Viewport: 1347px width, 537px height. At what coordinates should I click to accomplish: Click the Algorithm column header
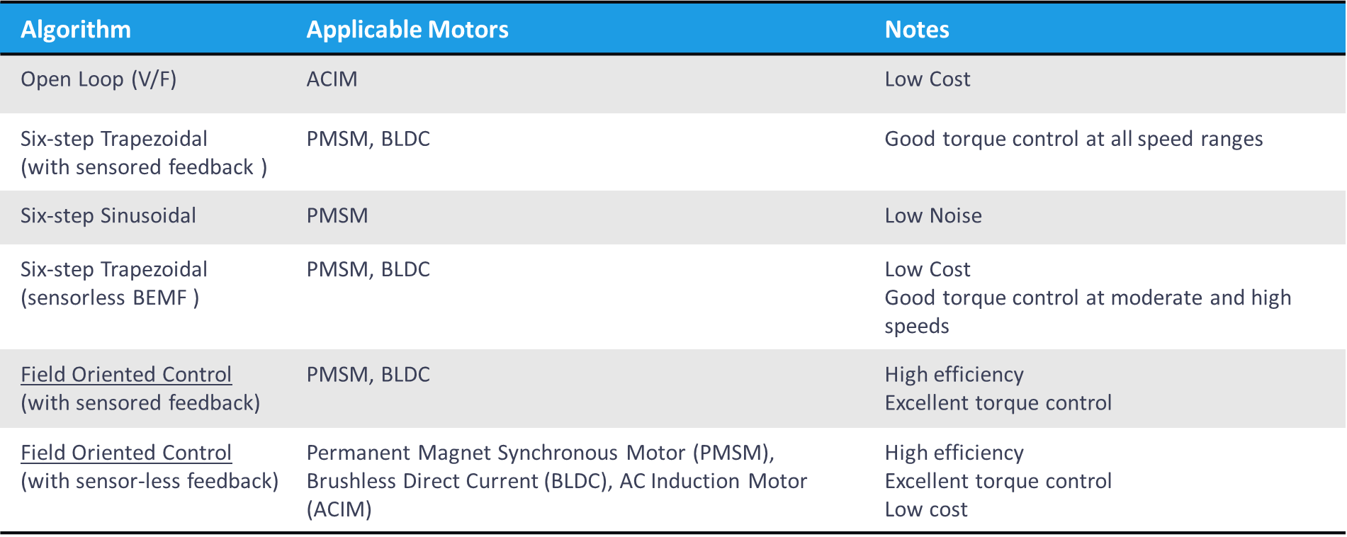pyautogui.click(x=76, y=29)
